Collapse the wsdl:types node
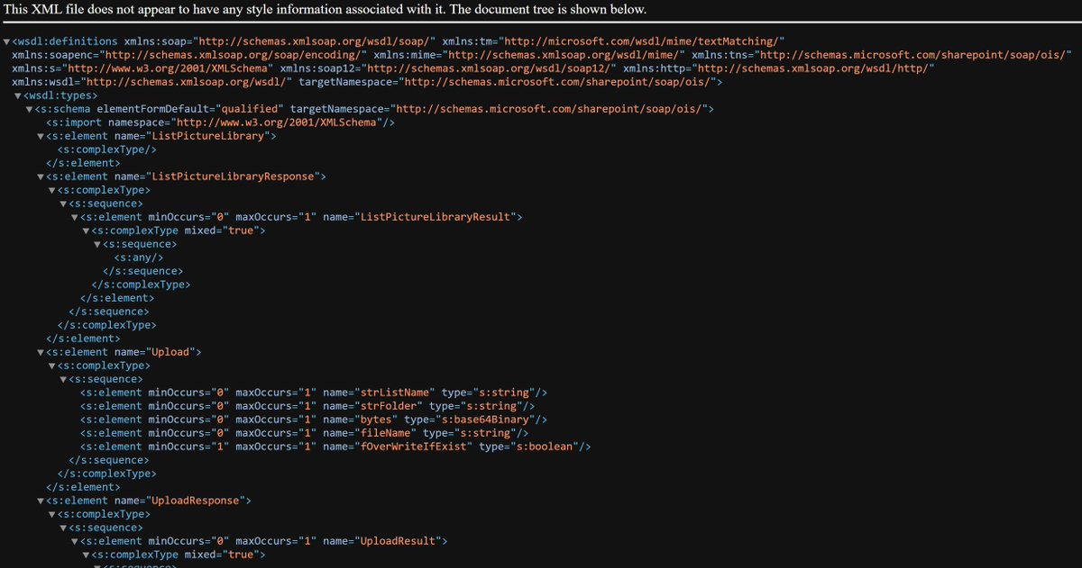Viewport: 1082px width, 568px height. [x=19, y=95]
